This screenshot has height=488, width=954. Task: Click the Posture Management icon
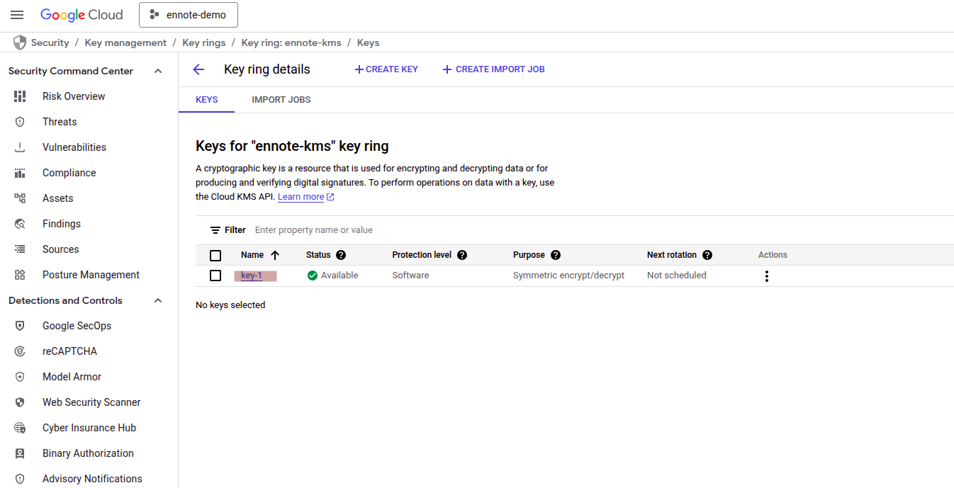pyautogui.click(x=20, y=275)
